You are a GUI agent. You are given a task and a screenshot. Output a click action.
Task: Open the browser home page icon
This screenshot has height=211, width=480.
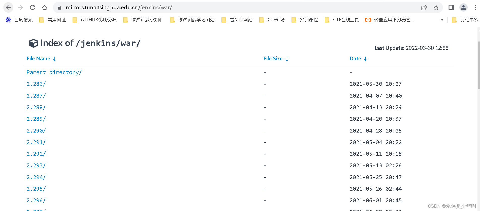[x=45, y=8]
